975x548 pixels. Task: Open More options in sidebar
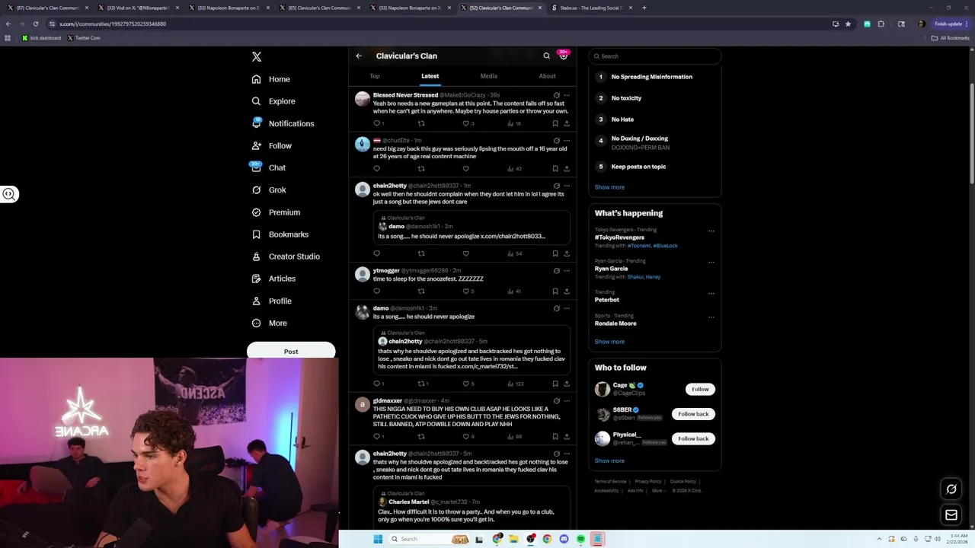tap(269, 323)
